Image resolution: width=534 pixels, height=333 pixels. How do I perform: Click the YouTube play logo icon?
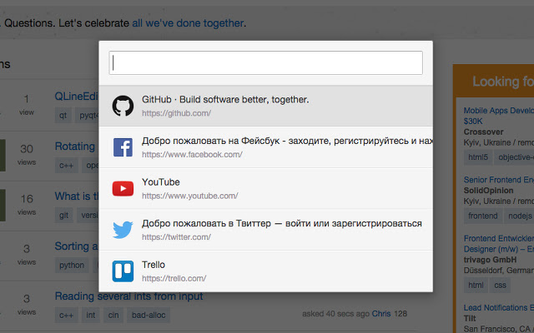pyautogui.click(x=123, y=189)
